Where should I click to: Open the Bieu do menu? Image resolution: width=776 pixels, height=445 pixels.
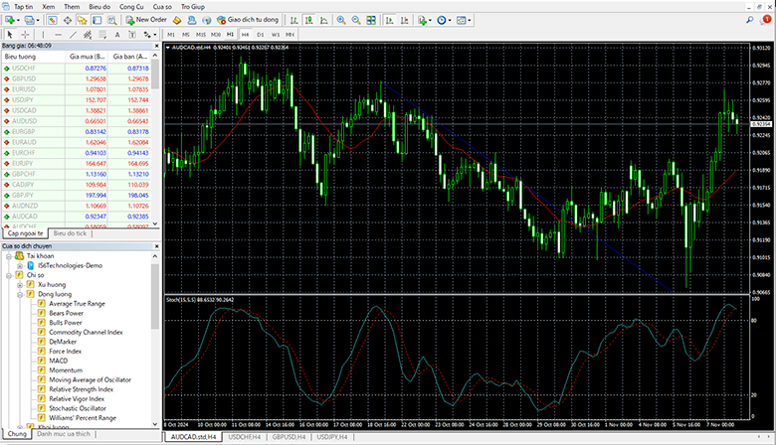99,7
